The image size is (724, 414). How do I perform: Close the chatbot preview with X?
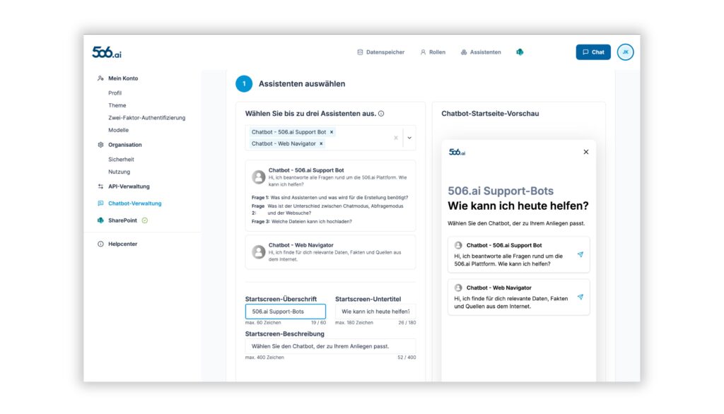click(x=585, y=152)
